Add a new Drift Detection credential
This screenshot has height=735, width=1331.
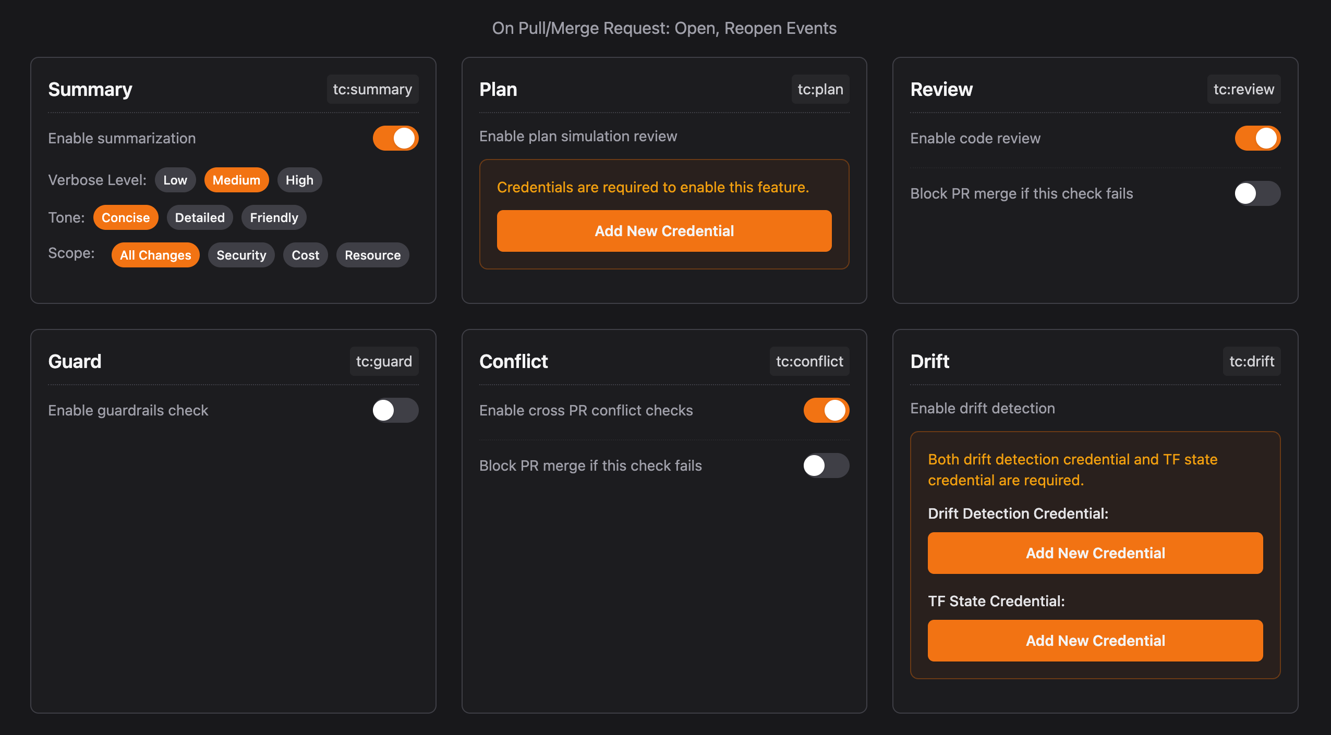1095,553
